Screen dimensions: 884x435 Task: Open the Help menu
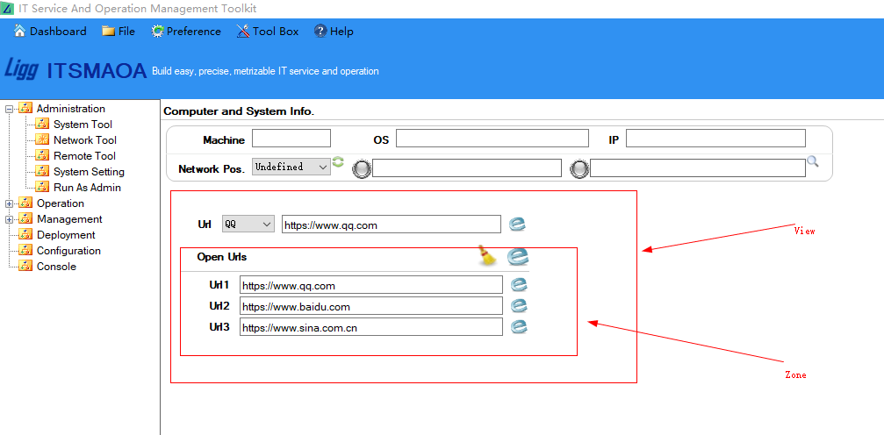pos(334,32)
